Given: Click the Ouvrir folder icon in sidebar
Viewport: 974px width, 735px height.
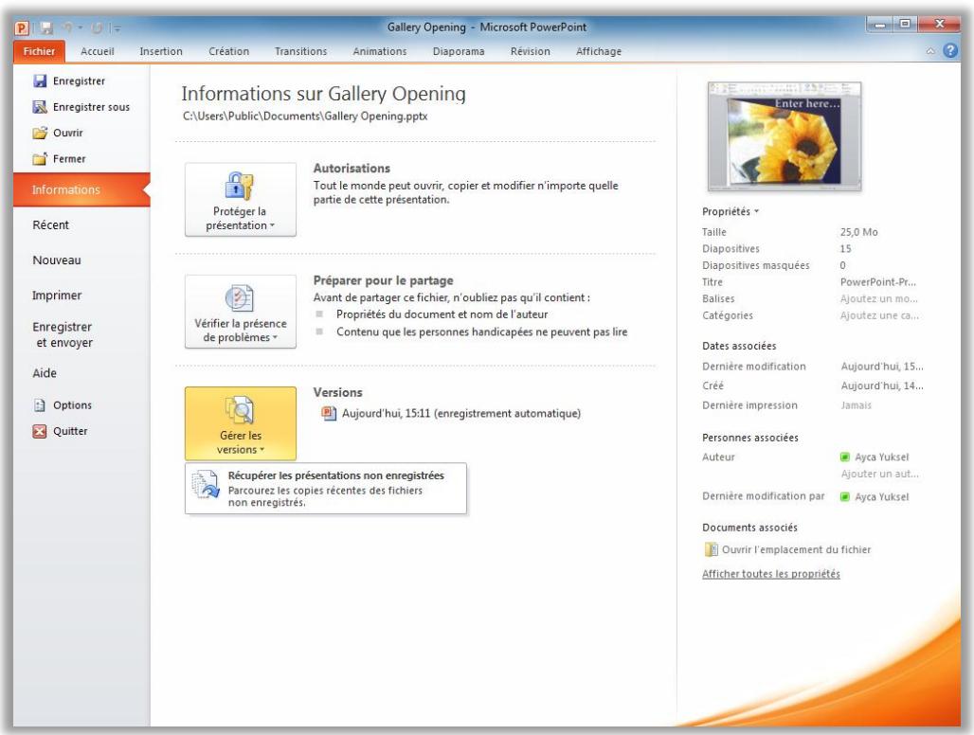Looking at the screenshot, I should point(40,133).
